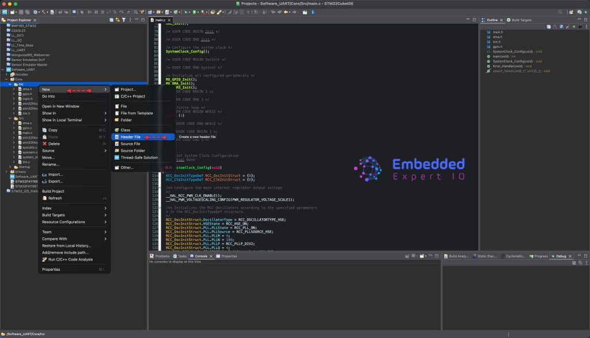This screenshot has width=590, height=338.
Task: Choose File from Template option
Action: (143, 113)
